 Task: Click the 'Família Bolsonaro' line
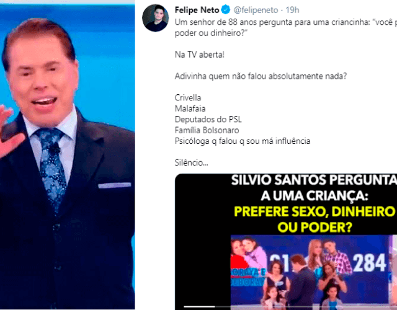point(207,130)
